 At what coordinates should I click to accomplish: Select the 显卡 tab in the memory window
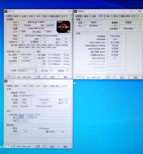point(115,16)
